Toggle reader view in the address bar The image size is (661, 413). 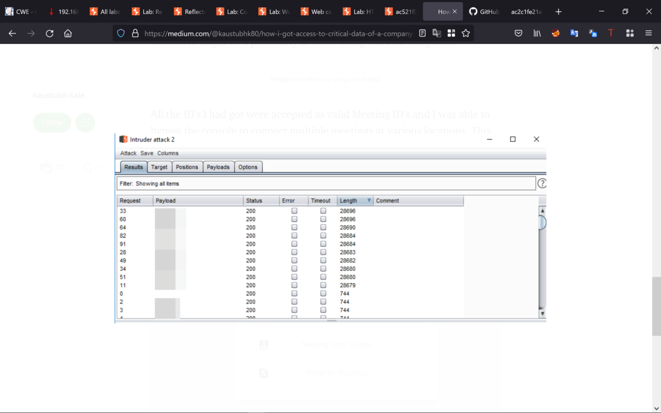422,33
